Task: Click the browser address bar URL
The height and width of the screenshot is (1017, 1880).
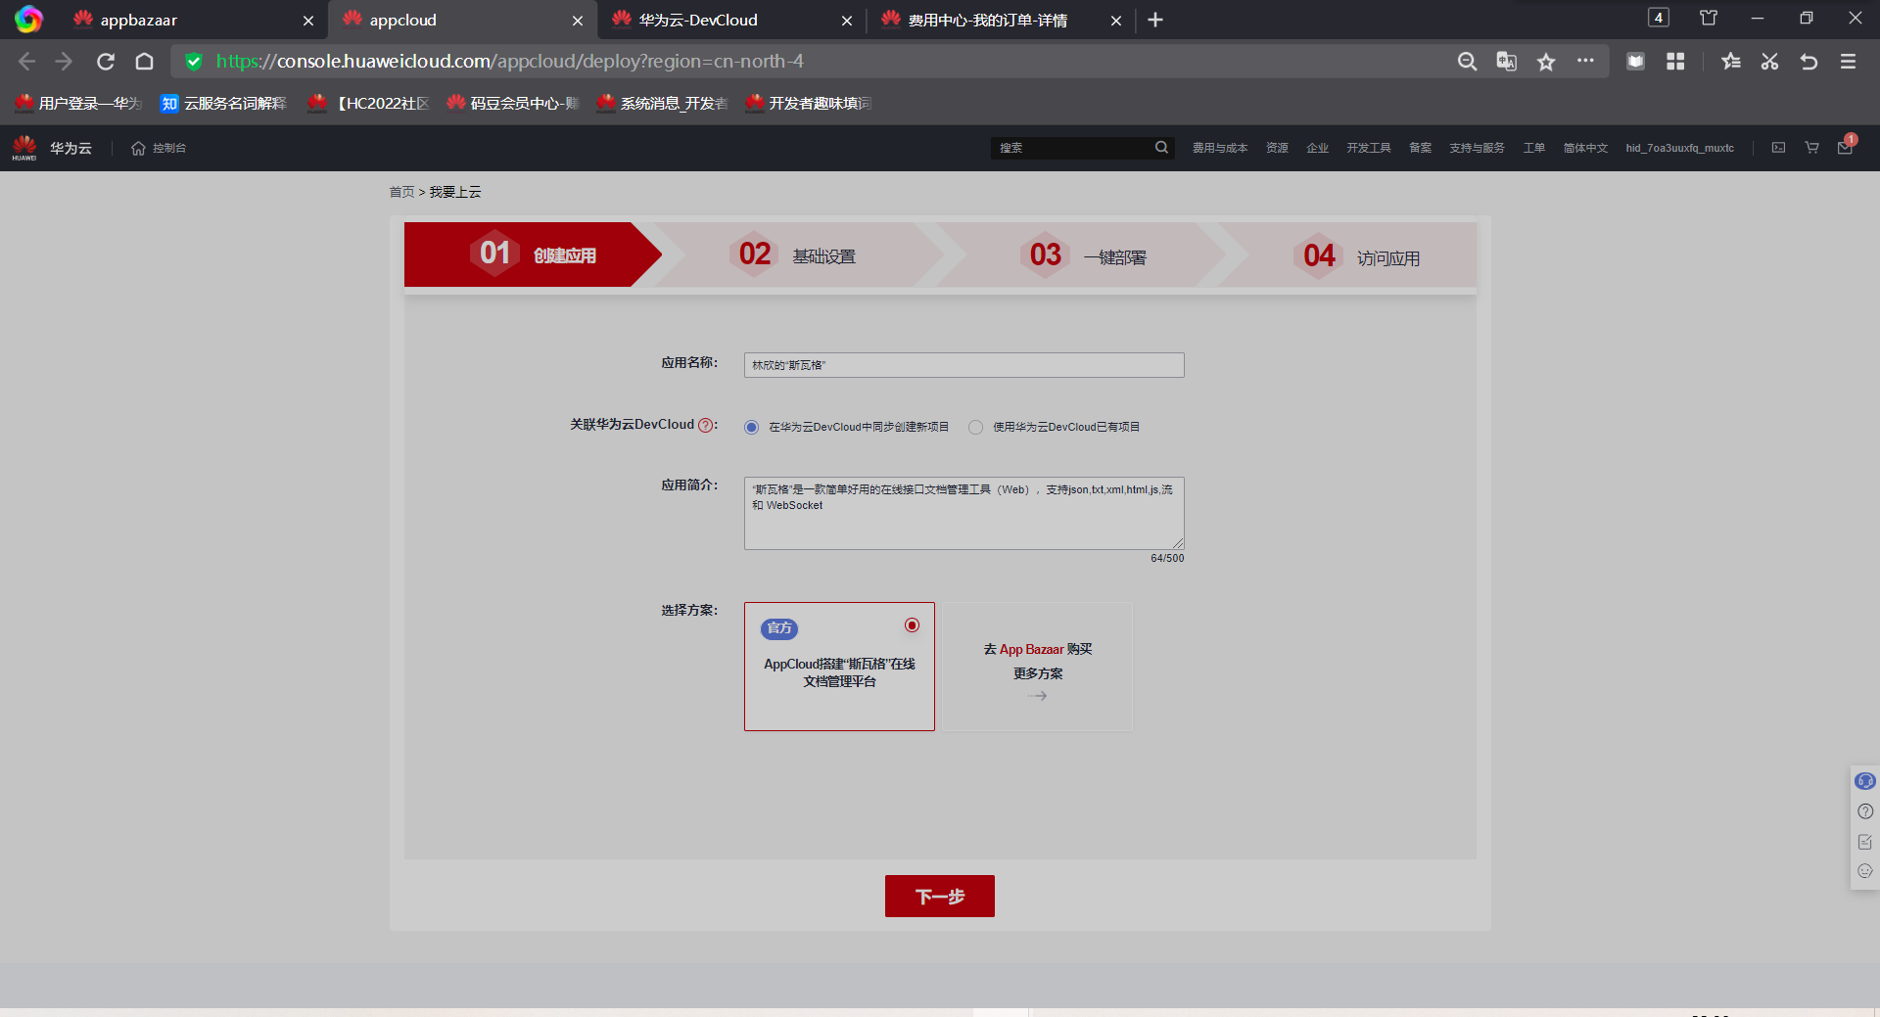Action: [x=510, y=62]
